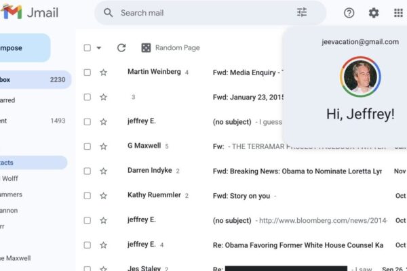
Task: Tick the select-all checkbox in toolbar
Action: (x=87, y=47)
